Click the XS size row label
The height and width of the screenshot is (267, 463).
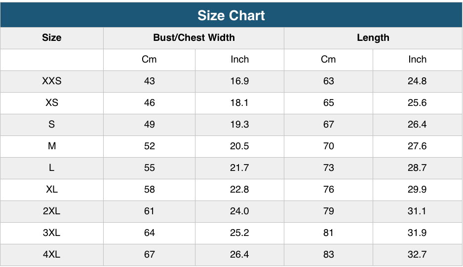pos(52,103)
